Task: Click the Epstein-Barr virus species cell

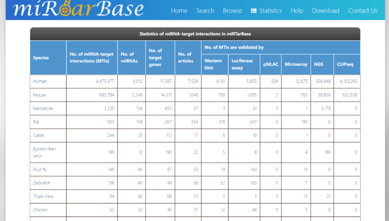Action: tap(45, 152)
